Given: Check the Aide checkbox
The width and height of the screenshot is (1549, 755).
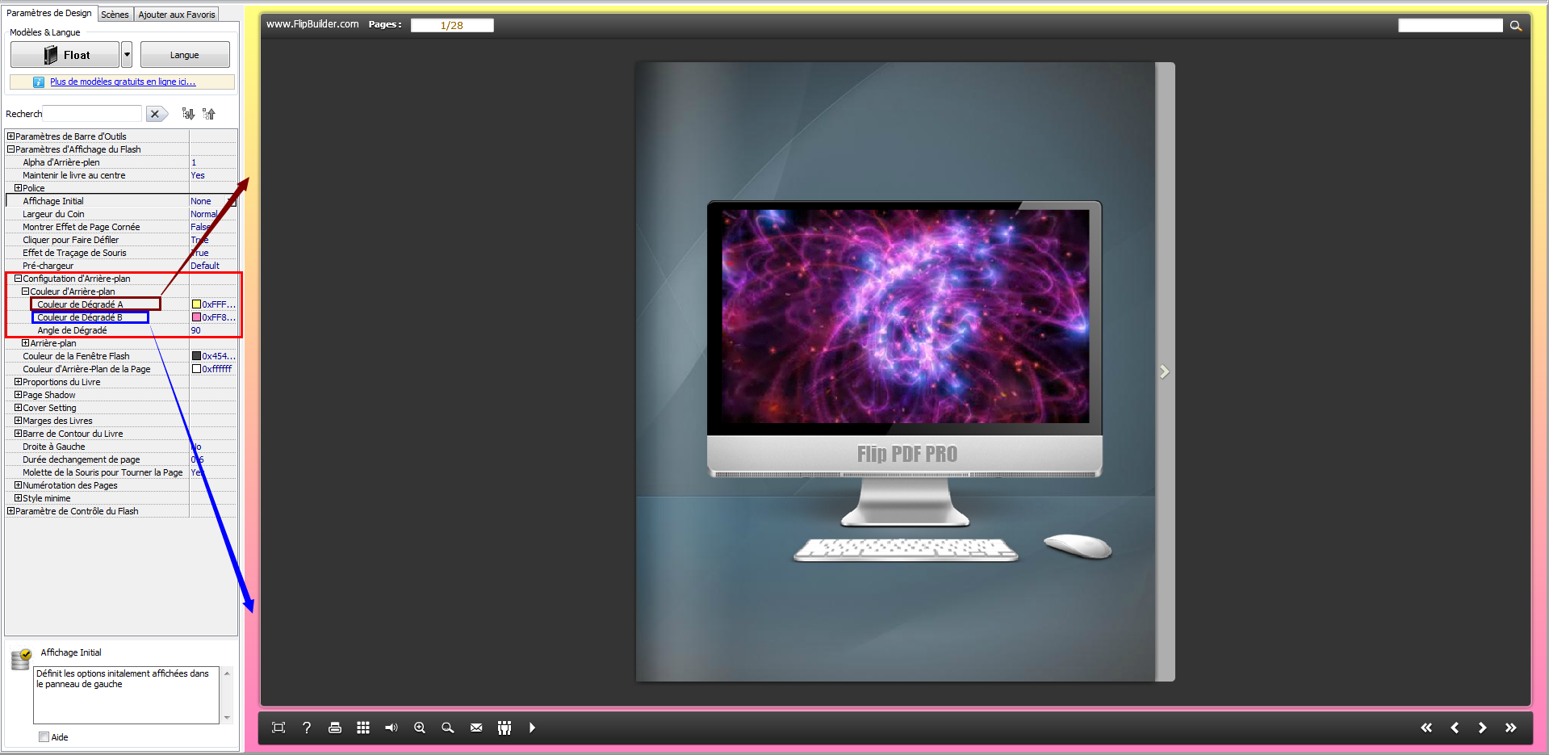Looking at the screenshot, I should [44, 737].
